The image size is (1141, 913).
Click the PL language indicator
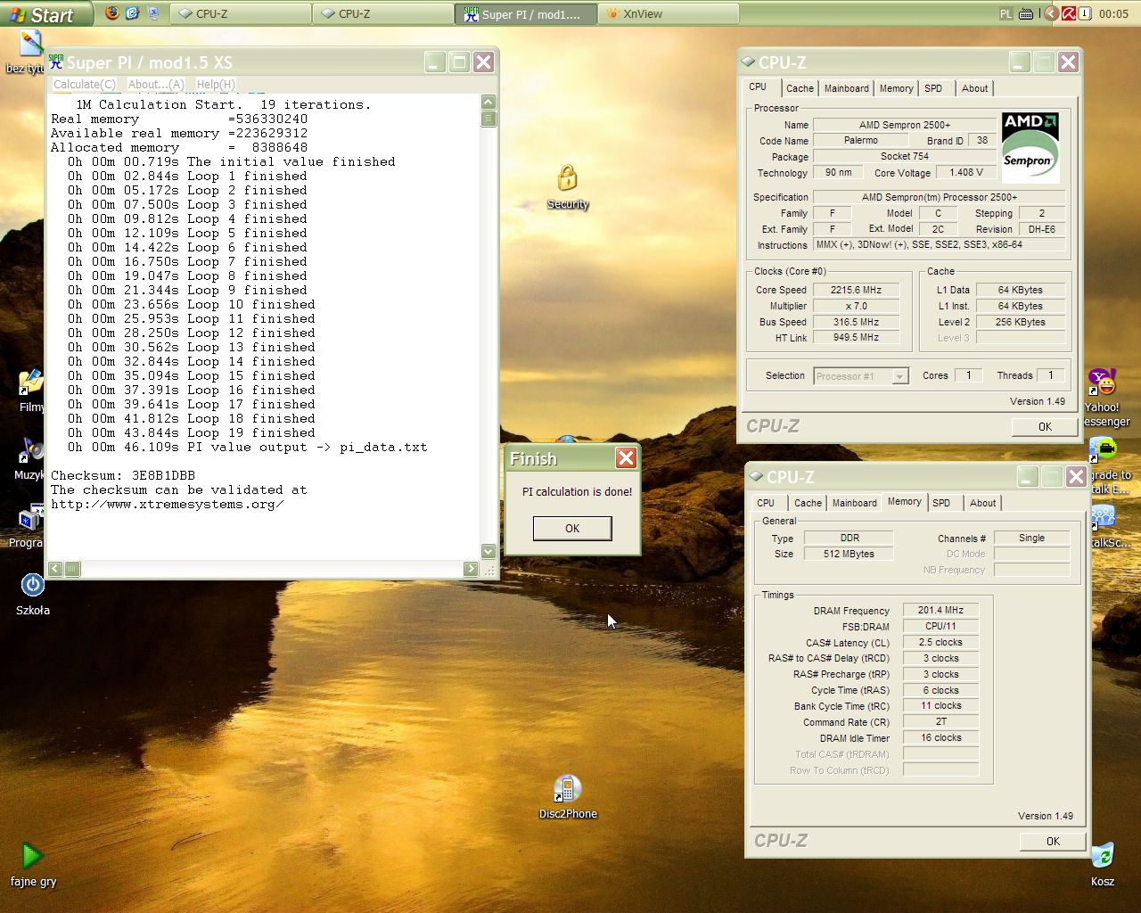pos(1006,13)
